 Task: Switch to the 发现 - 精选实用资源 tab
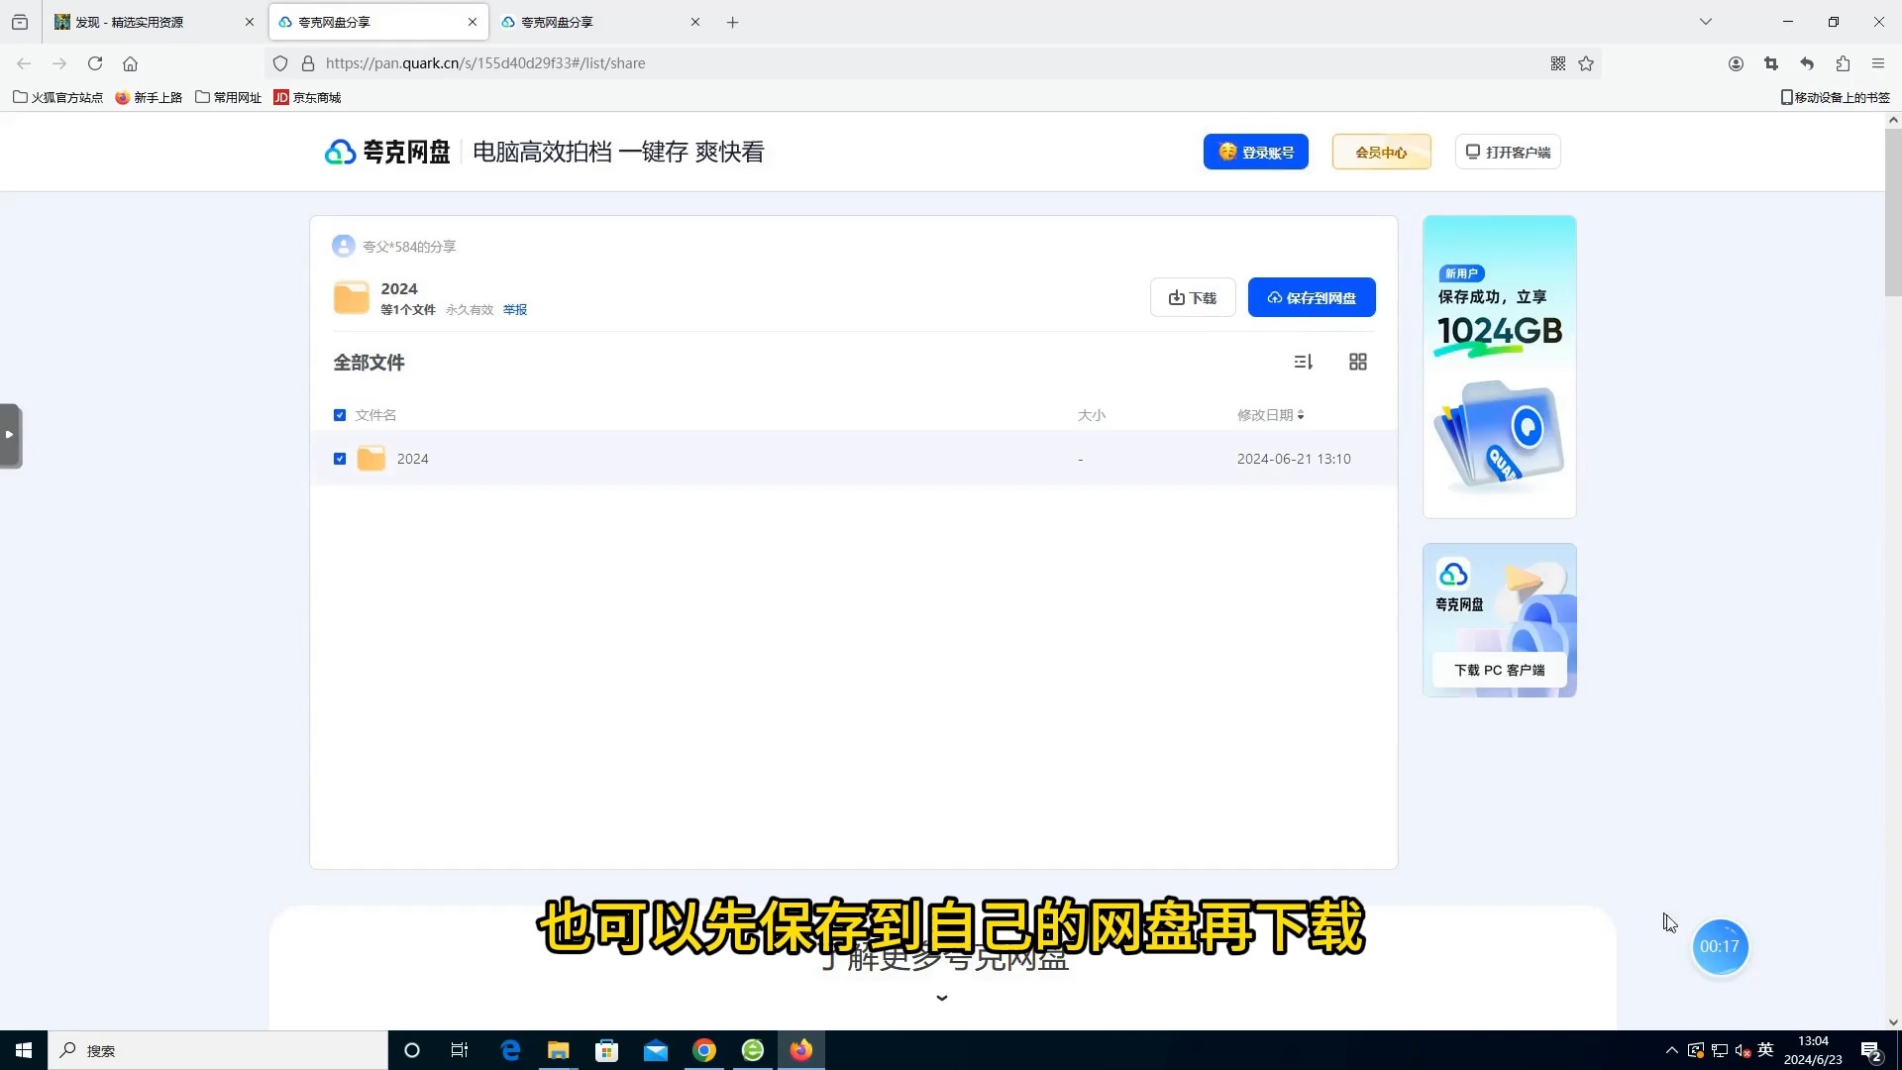coord(154,22)
